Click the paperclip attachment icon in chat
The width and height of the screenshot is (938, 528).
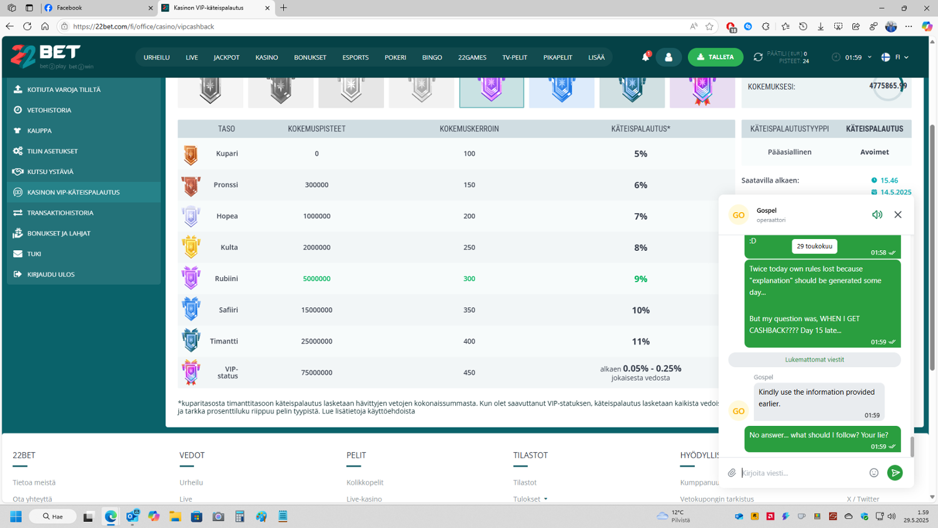(x=732, y=473)
